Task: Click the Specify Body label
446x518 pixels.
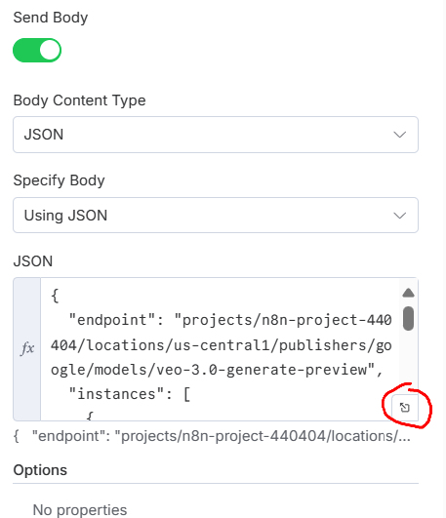Action: [59, 180]
